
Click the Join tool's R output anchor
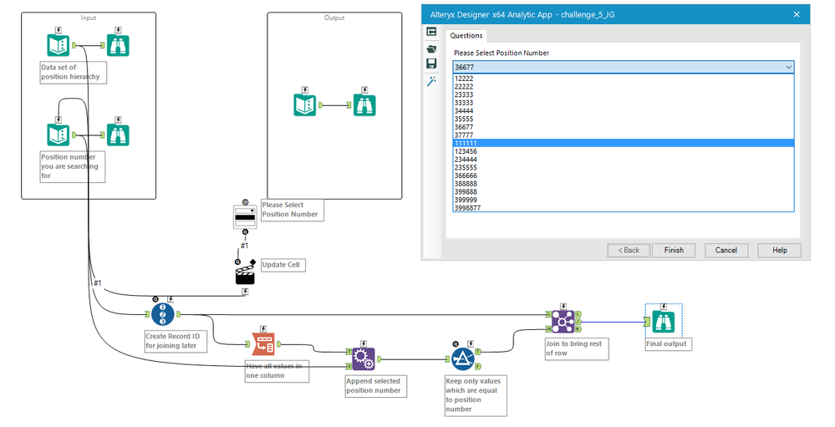coord(578,329)
